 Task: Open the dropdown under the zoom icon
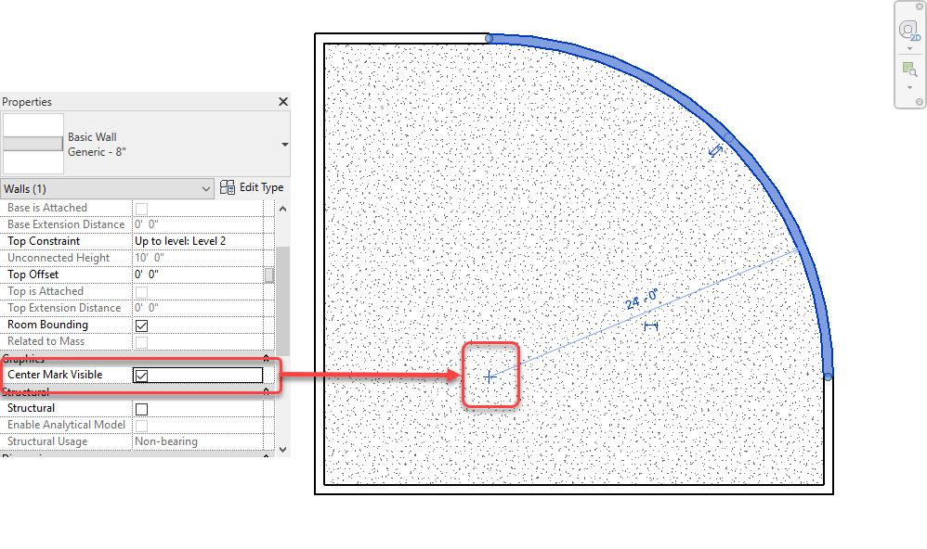(909, 87)
